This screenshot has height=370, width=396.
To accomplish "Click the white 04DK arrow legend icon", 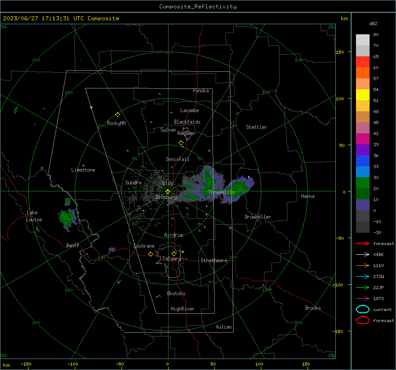I will point(363,254).
